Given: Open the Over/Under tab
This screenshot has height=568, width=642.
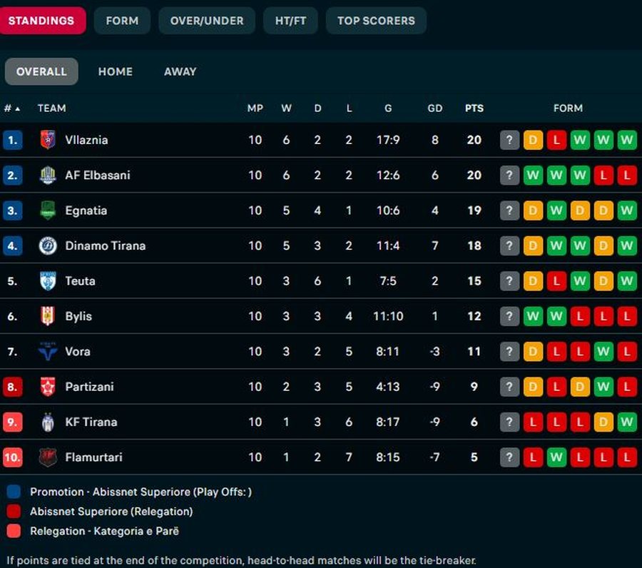Looking at the screenshot, I should (x=207, y=21).
